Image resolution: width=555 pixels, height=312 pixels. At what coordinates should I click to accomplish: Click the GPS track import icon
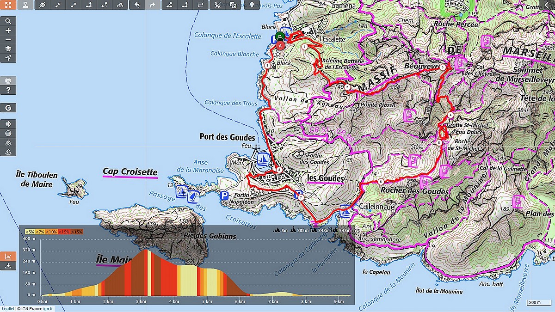26,5
